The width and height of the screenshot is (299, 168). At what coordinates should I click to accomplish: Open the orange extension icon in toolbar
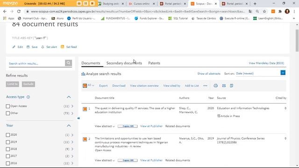273,11
